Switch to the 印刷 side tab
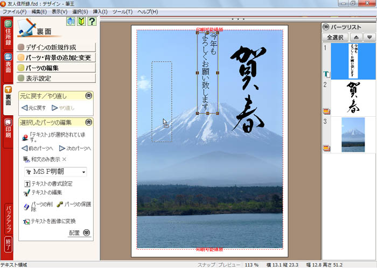The height and width of the screenshot is (268, 377). point(8,127)
